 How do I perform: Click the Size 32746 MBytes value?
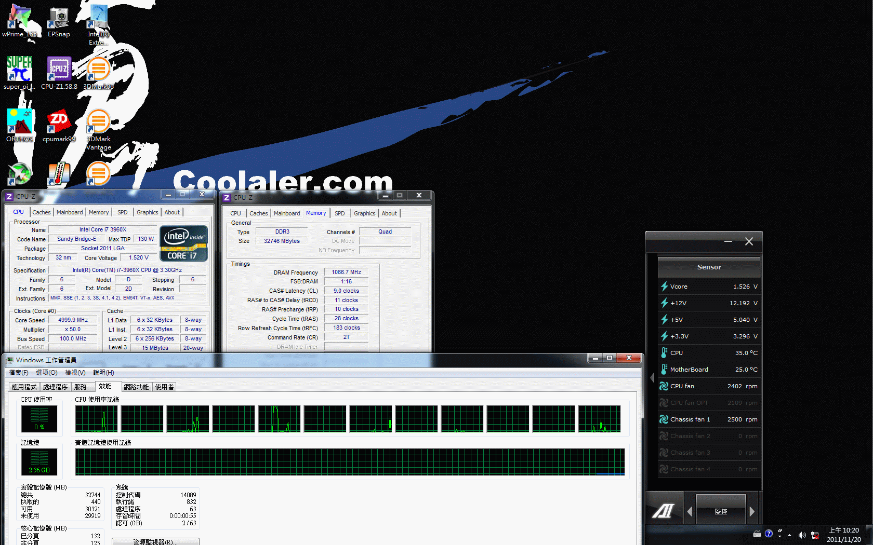pyautogui.click(x=282, y=241)
